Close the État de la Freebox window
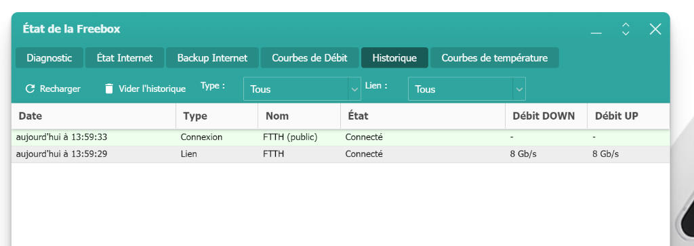Image resolution: width=694 pixels, height=246 pixels. point(655,30)
